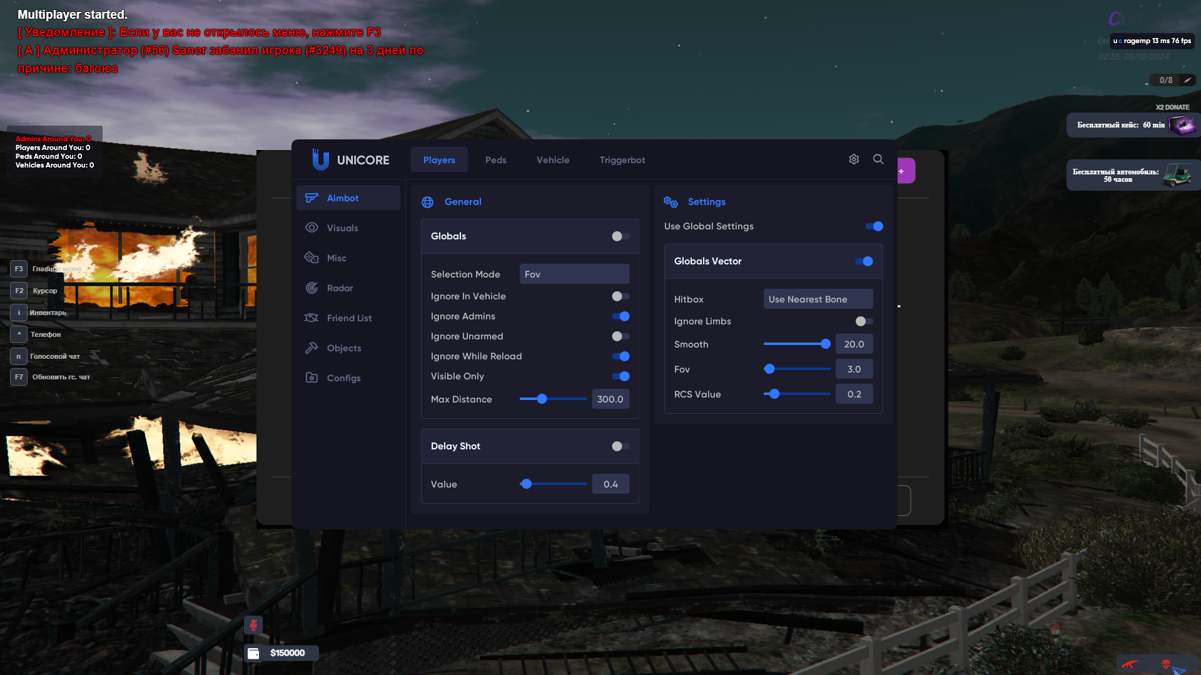Viewport: 1201px width, 675px height.
Task: Click the Configs folder icon
Action: tap(312, 377)
